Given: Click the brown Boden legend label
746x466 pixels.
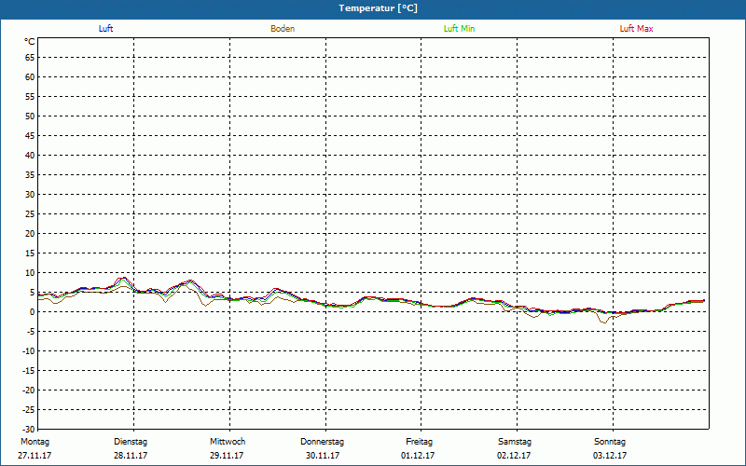Looking at the screenshot, I should 283,29.
